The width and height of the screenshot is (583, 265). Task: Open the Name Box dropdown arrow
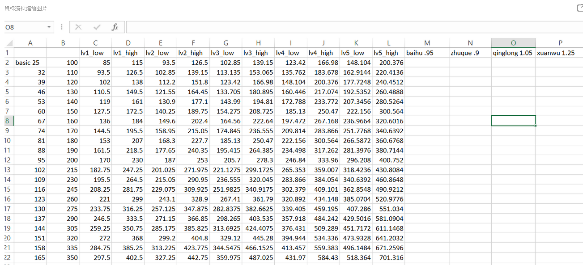click(49, 27)
